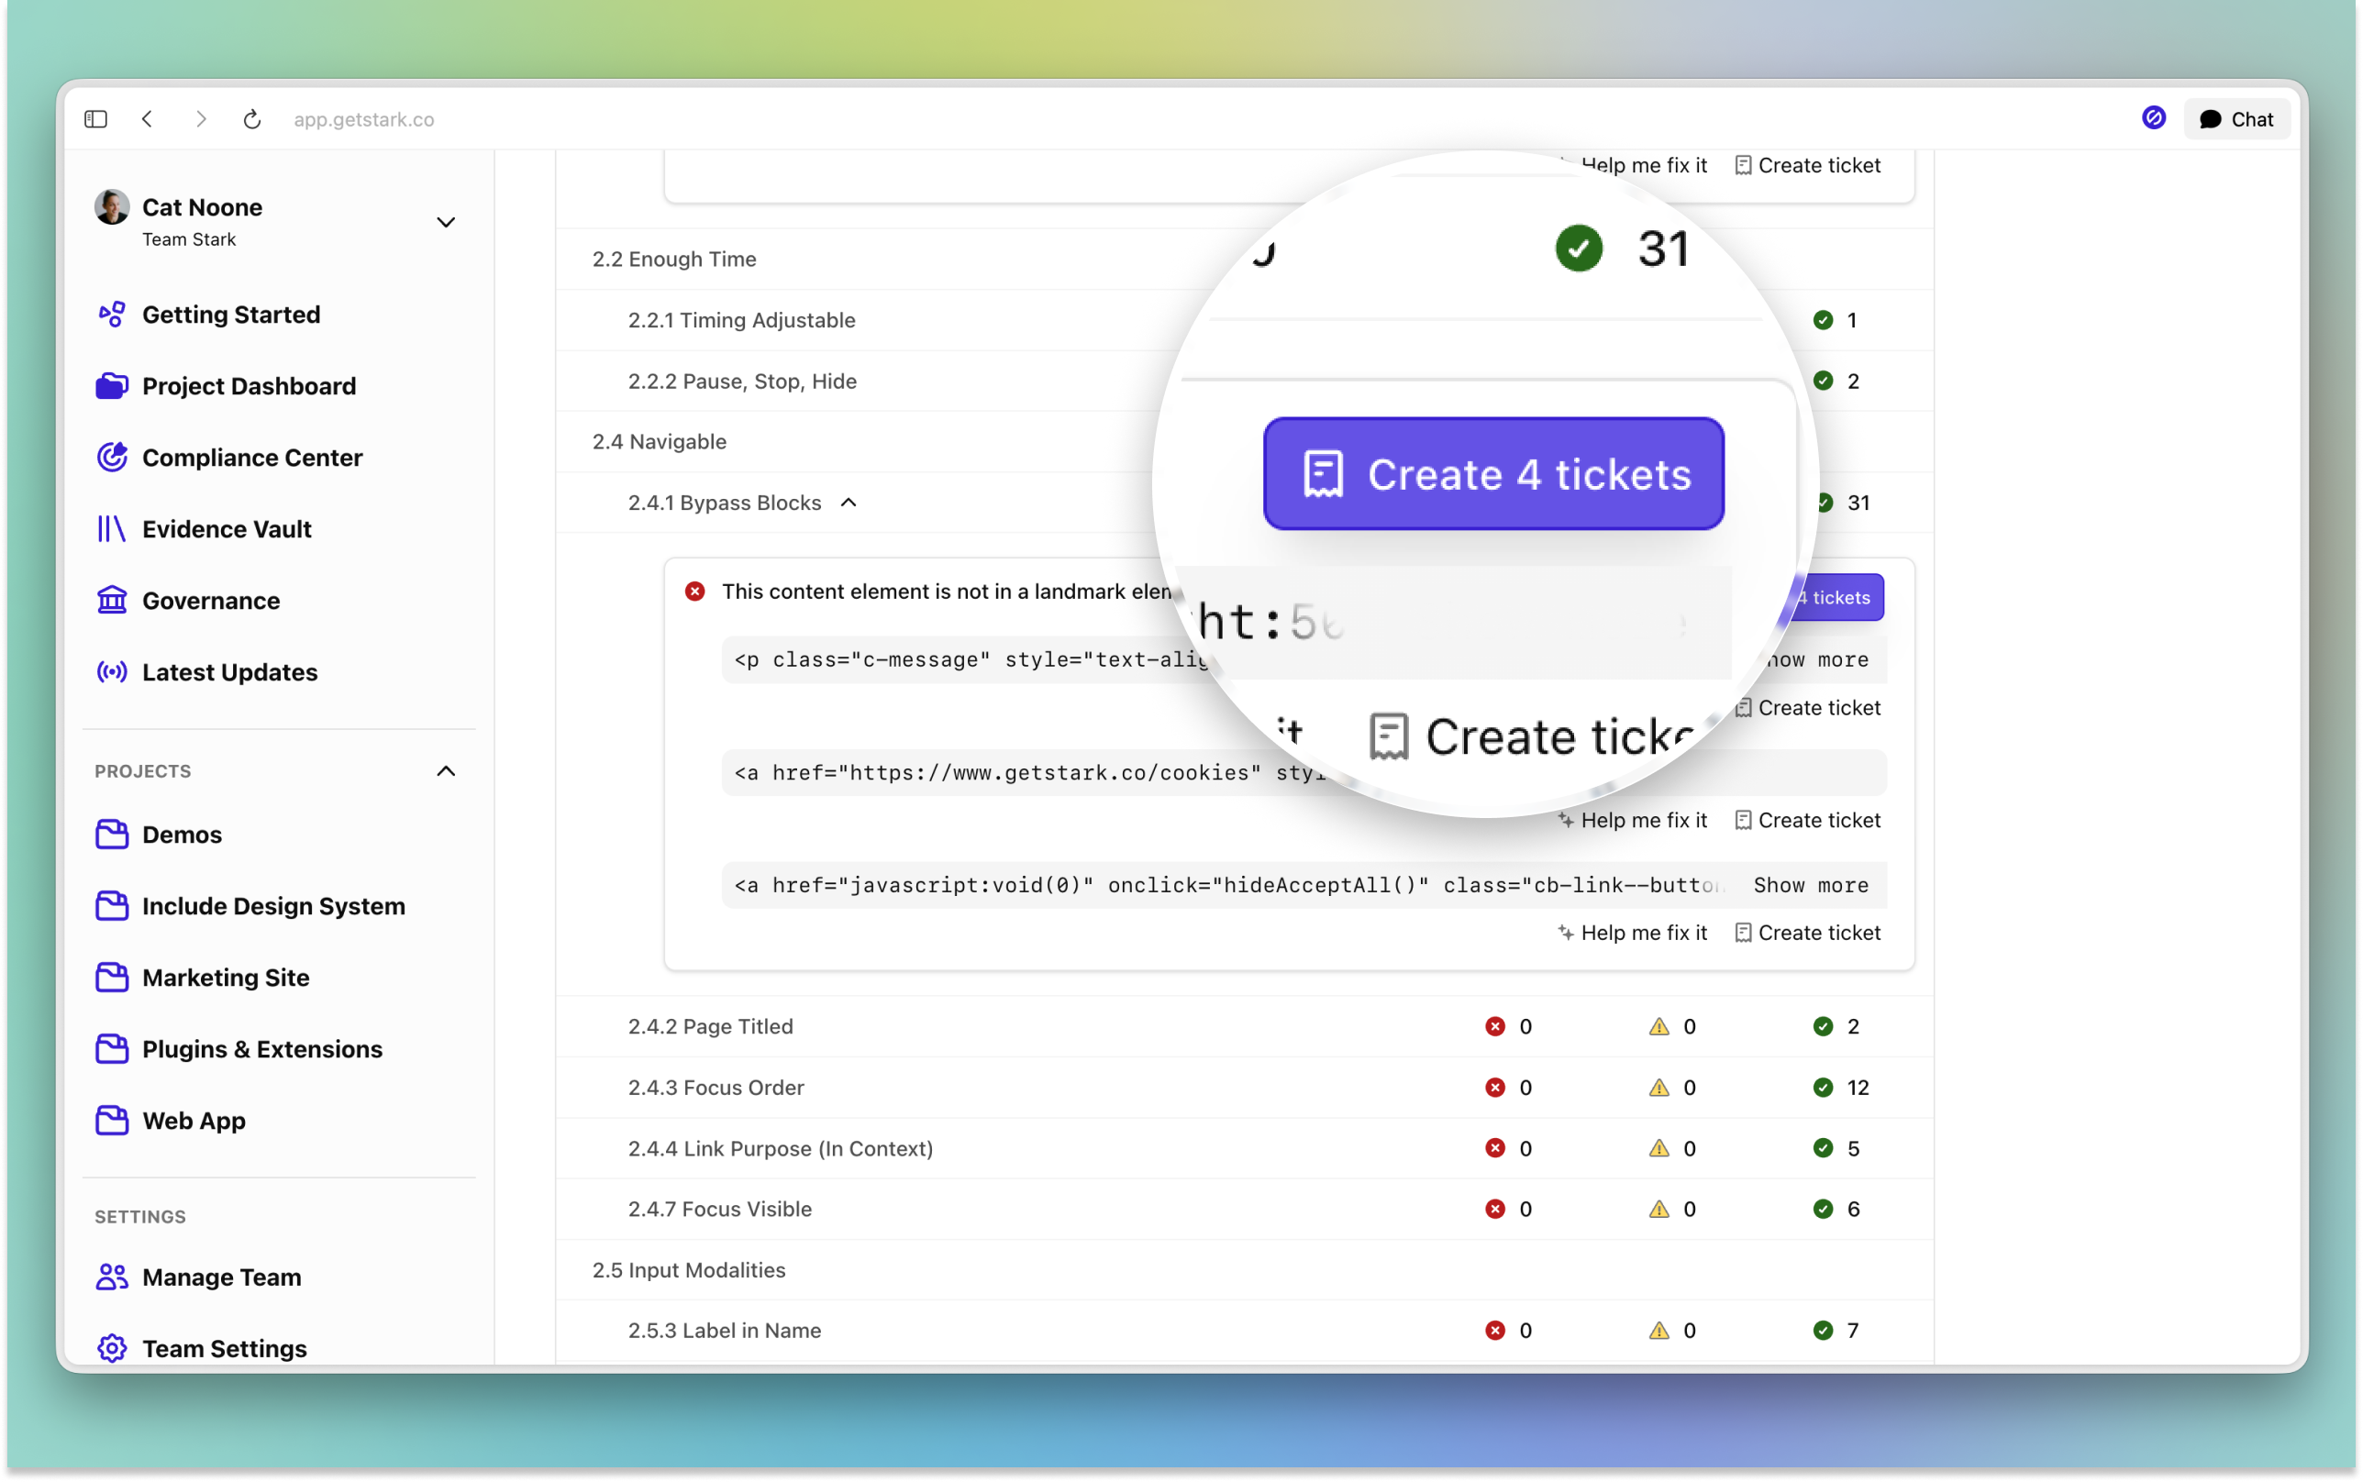The image size is (2363, 1482).
Task: Click the 2.2 Enough Time heading
Action: point(674,259)
